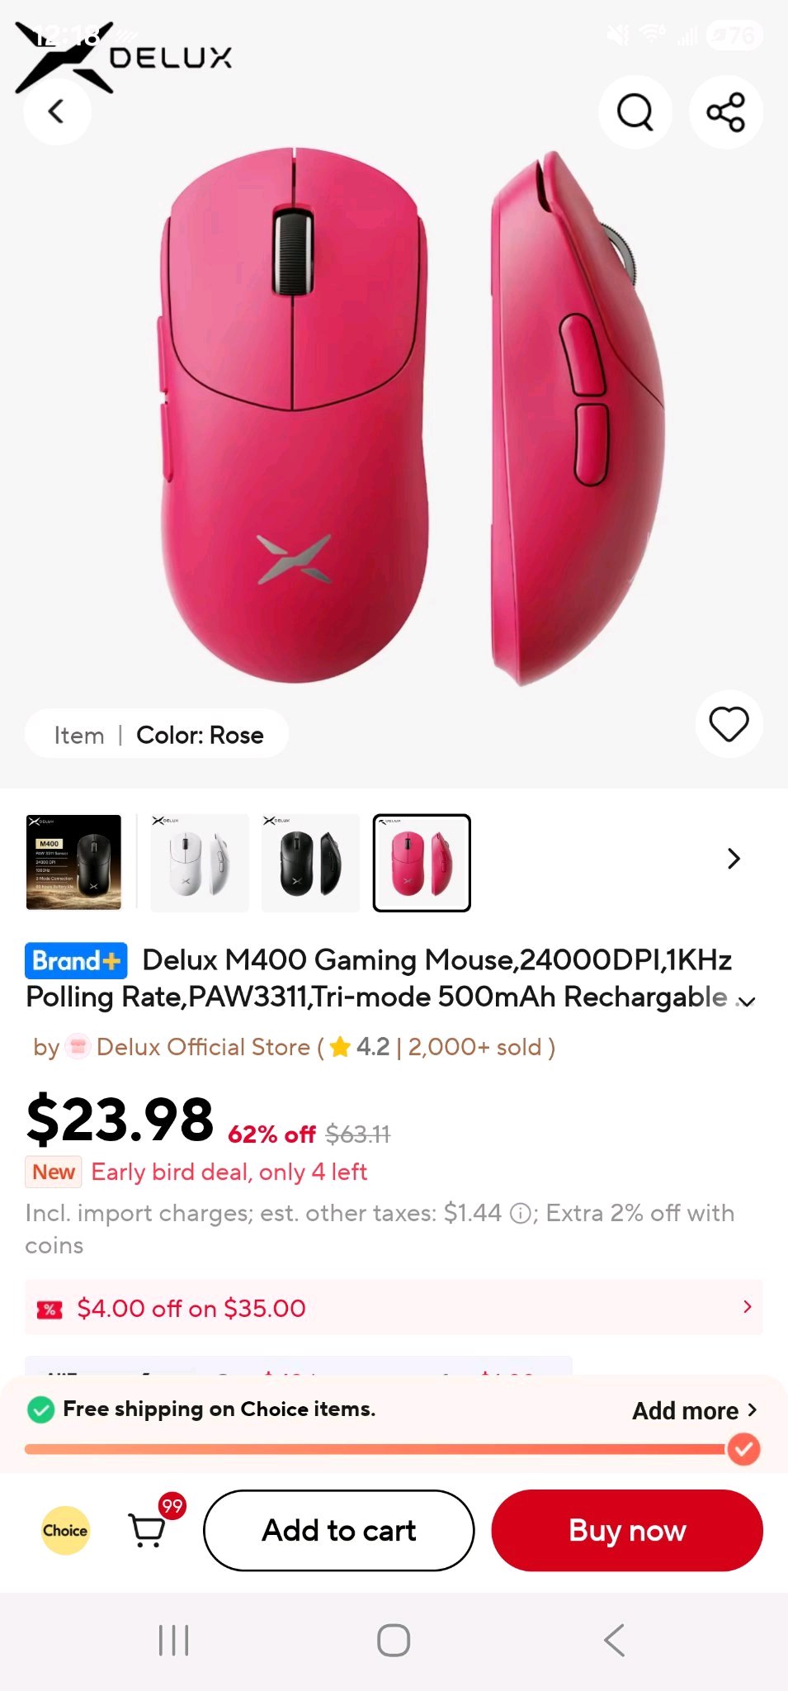The width and height of the screenshot is (788, 1691).
Task: Tap the share icon
Action: [725, 111]
